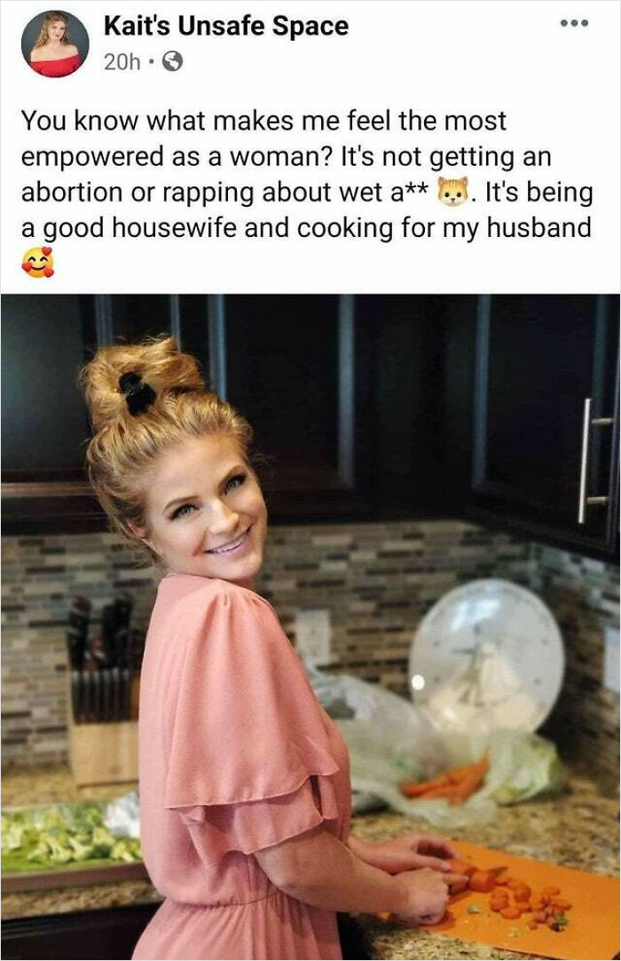Click the smiling face with hearts emoji
Viewport: 621px width, 961px height.
coord(38,263)
